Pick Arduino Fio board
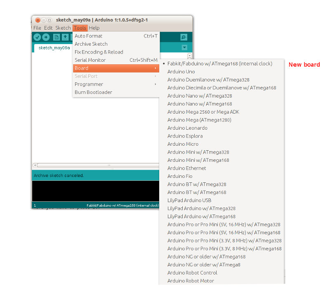The image size is (330, 296). (222, 176)
